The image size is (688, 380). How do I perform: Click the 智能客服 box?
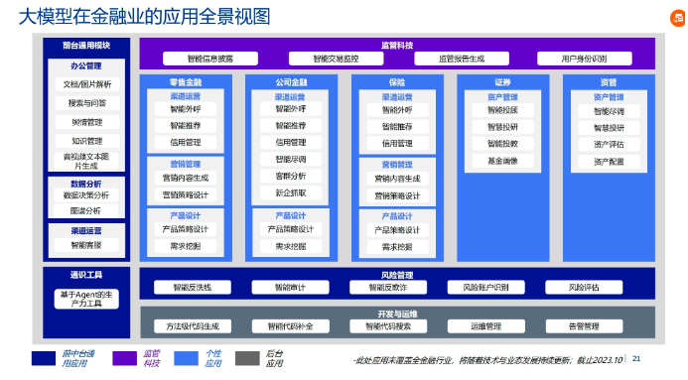(x=86, y=245)
